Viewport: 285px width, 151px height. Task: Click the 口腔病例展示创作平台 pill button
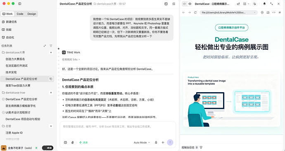232,28
